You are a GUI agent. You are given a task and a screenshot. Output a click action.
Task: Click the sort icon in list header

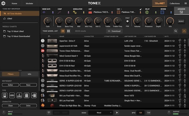(49, 36)
